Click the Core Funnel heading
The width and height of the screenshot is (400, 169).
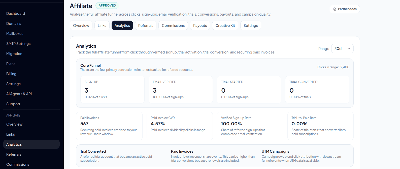click(x=90, y=66)
